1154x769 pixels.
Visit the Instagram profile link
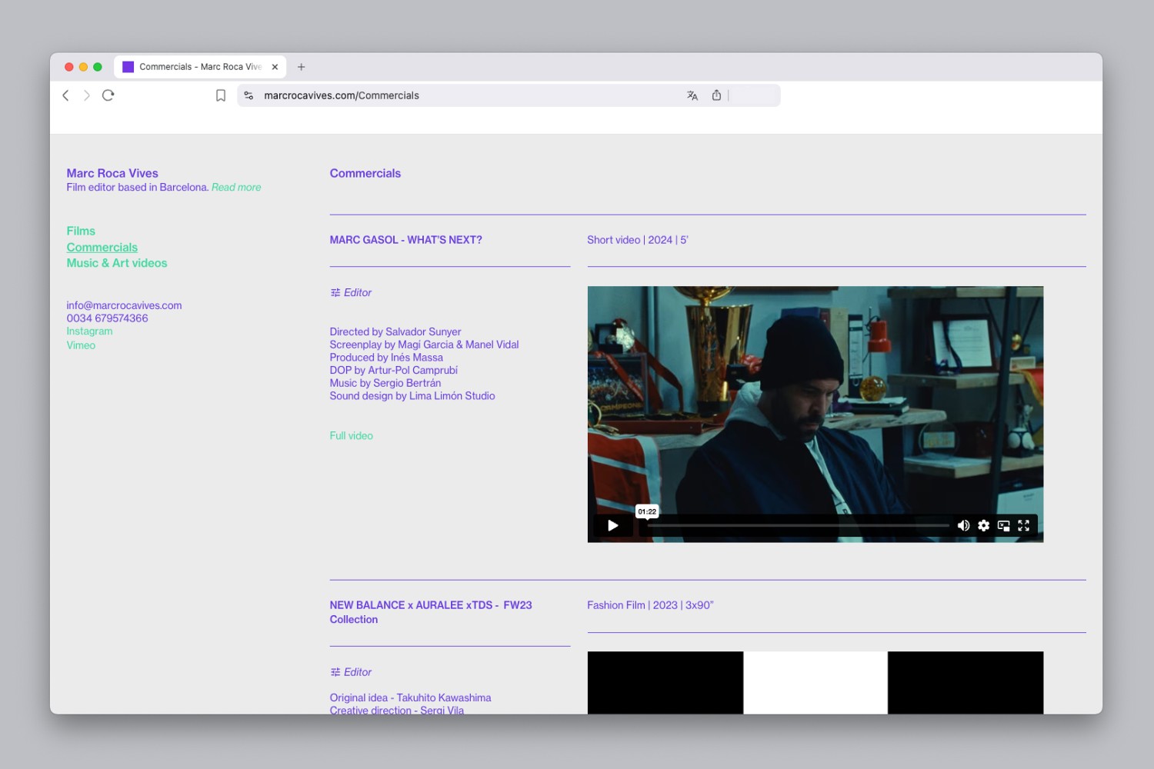pos(89,331)
